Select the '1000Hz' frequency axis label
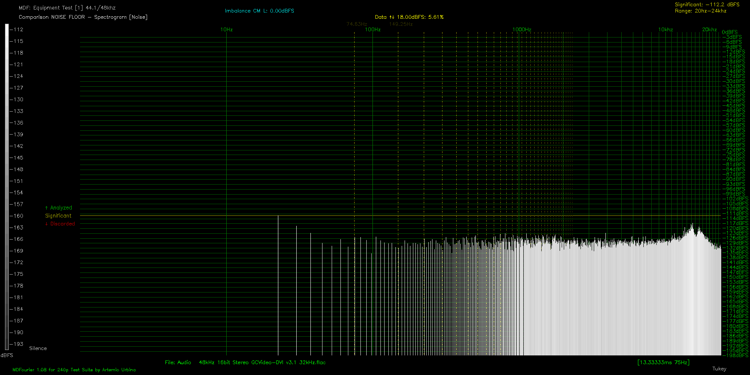 [522, 30]
